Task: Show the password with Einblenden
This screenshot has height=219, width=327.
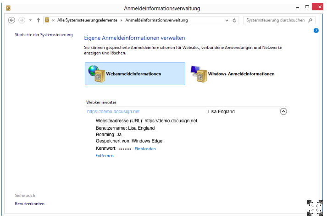Action: 145,149
